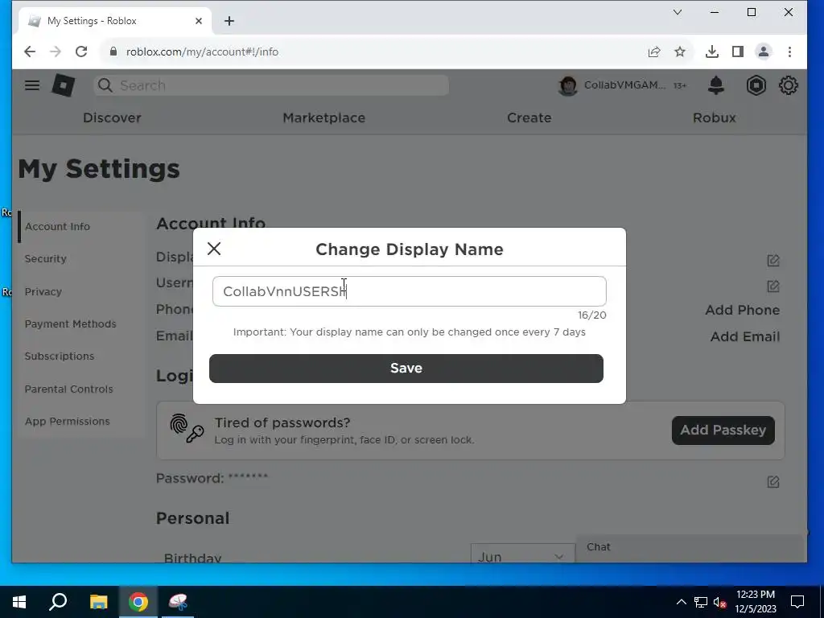
Task: Open Chrome profile menu
Action: coord(764,51)
